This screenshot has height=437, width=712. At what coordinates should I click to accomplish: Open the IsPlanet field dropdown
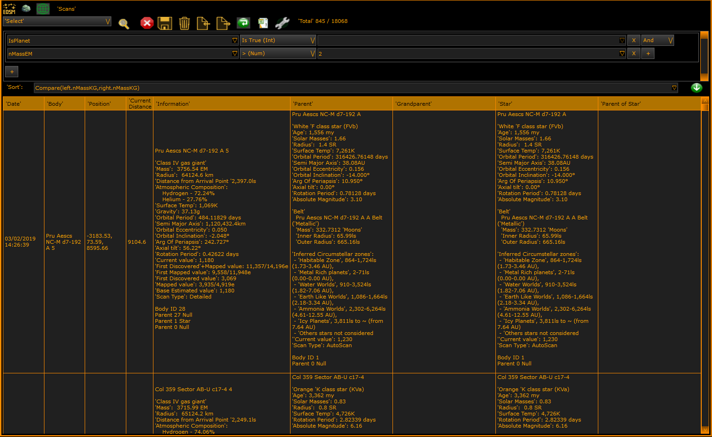click(235, 40)
